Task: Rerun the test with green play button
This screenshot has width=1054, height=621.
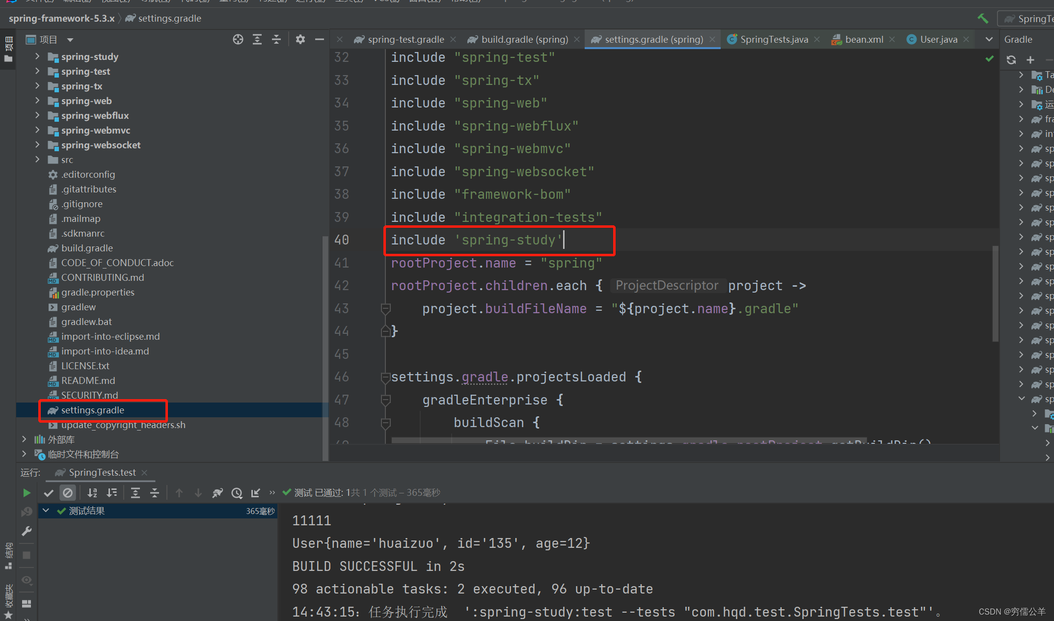Action: [x=27, y=492]
